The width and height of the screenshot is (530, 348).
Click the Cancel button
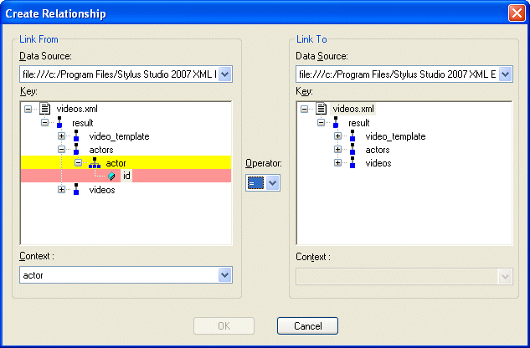click(x=307, y=326)
